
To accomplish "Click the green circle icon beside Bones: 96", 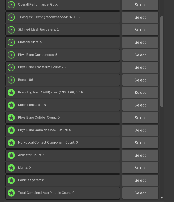I will [11, 80].
